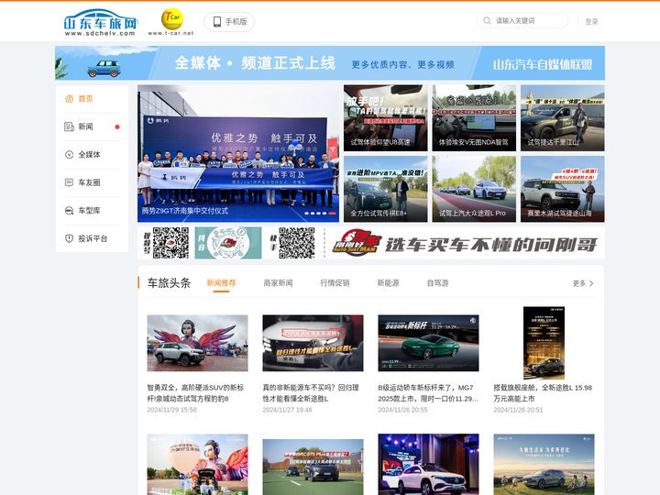Click the first QR code in the banner
The height and width of the screenshot is (495, 660).
click(x=170, y=243)
